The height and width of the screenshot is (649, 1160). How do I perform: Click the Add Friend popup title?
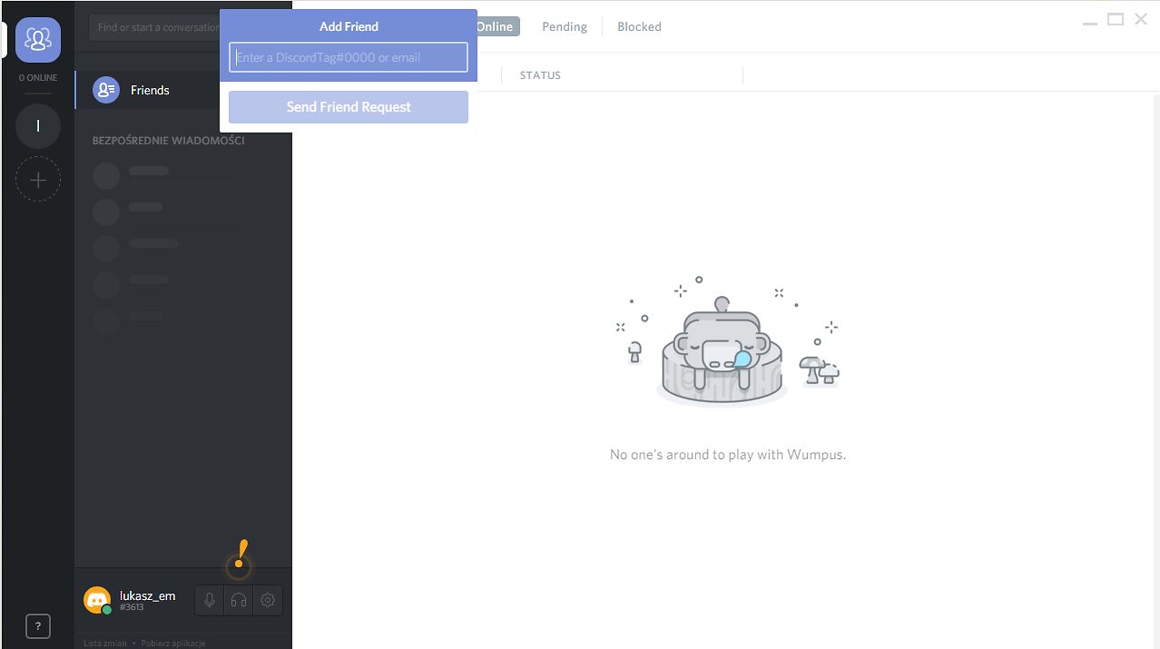349,26
